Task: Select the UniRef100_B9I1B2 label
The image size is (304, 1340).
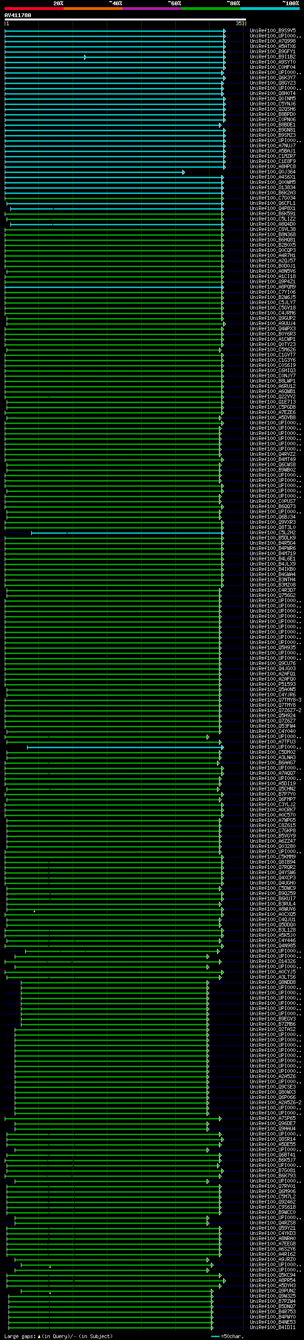Action: click(273, 57)
